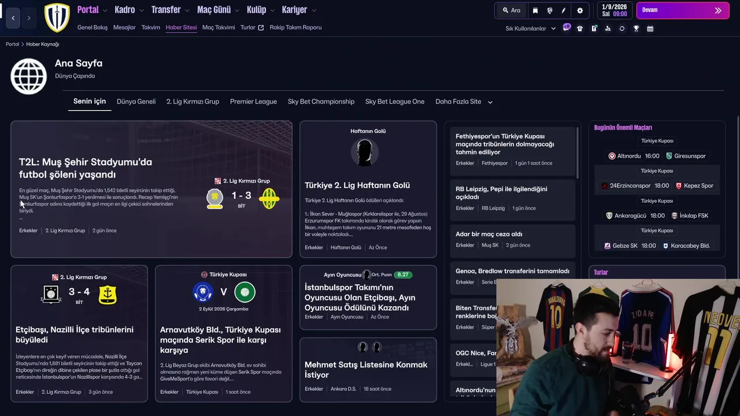Screen dimensions: 740x416
Task: Open the trophy shortcut icon
Action: (x=636, y=28)
